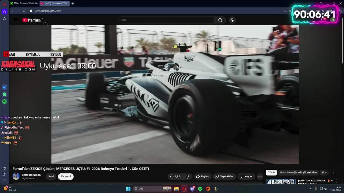Image resolution: width=344 pixels, height=193 pixels.
Task: Show hidden system tray icons chevron
Action: point(310,189)
